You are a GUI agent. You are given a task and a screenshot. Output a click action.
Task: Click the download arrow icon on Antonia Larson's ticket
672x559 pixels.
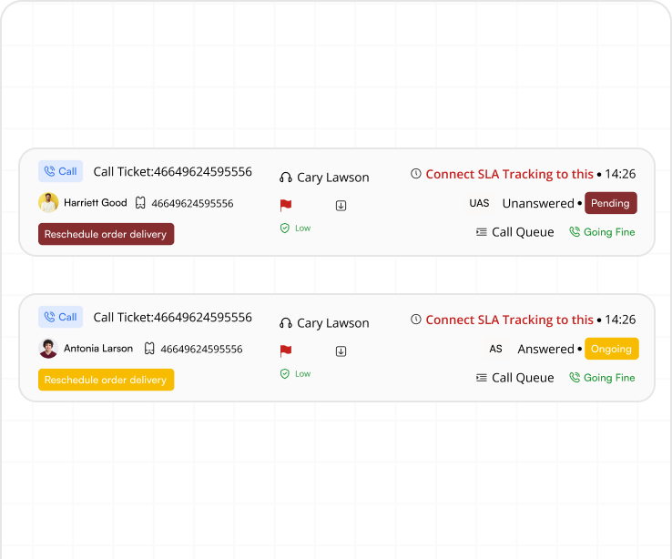(x=341, y=351)
